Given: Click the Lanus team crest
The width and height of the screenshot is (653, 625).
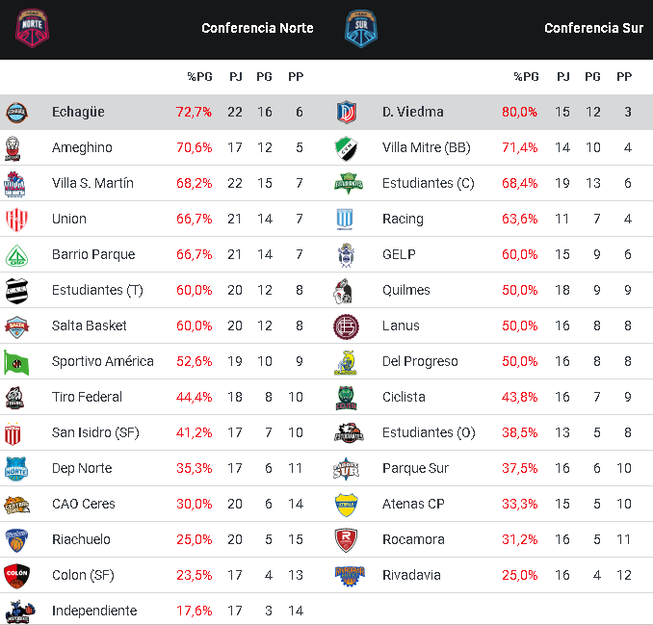Looking at the screenshot, I should [x=348, y=326].
